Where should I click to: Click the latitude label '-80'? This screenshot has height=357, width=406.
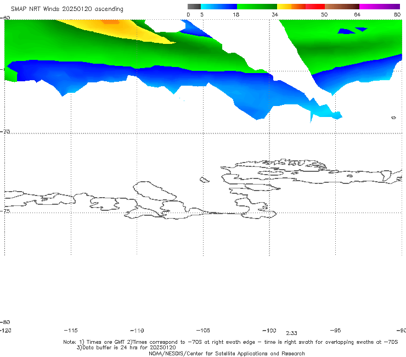(5, 322)
